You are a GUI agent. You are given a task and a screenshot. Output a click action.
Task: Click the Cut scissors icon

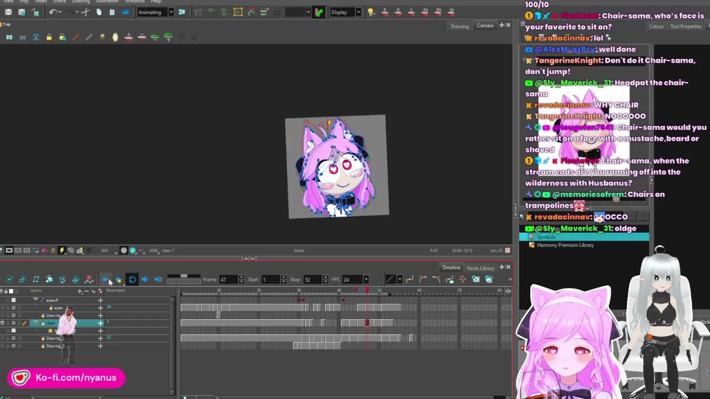(85, 12)
